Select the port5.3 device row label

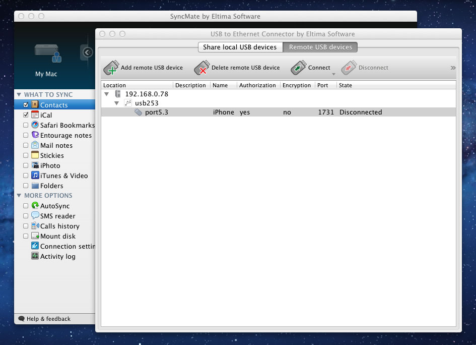click(156, 112)
